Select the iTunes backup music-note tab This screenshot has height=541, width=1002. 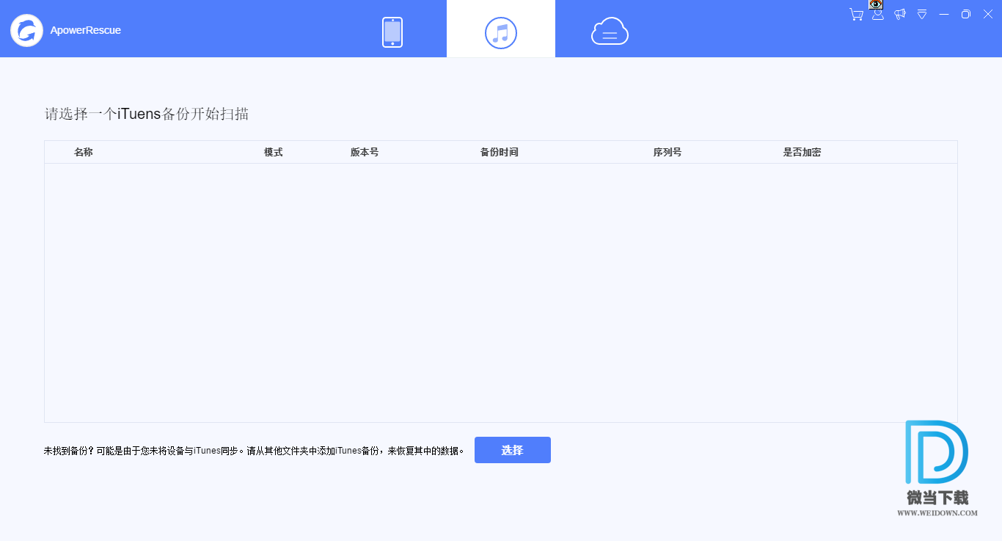click(501, 32)
